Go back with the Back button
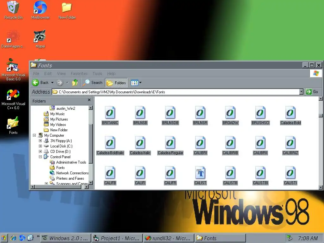324x243 pixels. tap(40, 83)
